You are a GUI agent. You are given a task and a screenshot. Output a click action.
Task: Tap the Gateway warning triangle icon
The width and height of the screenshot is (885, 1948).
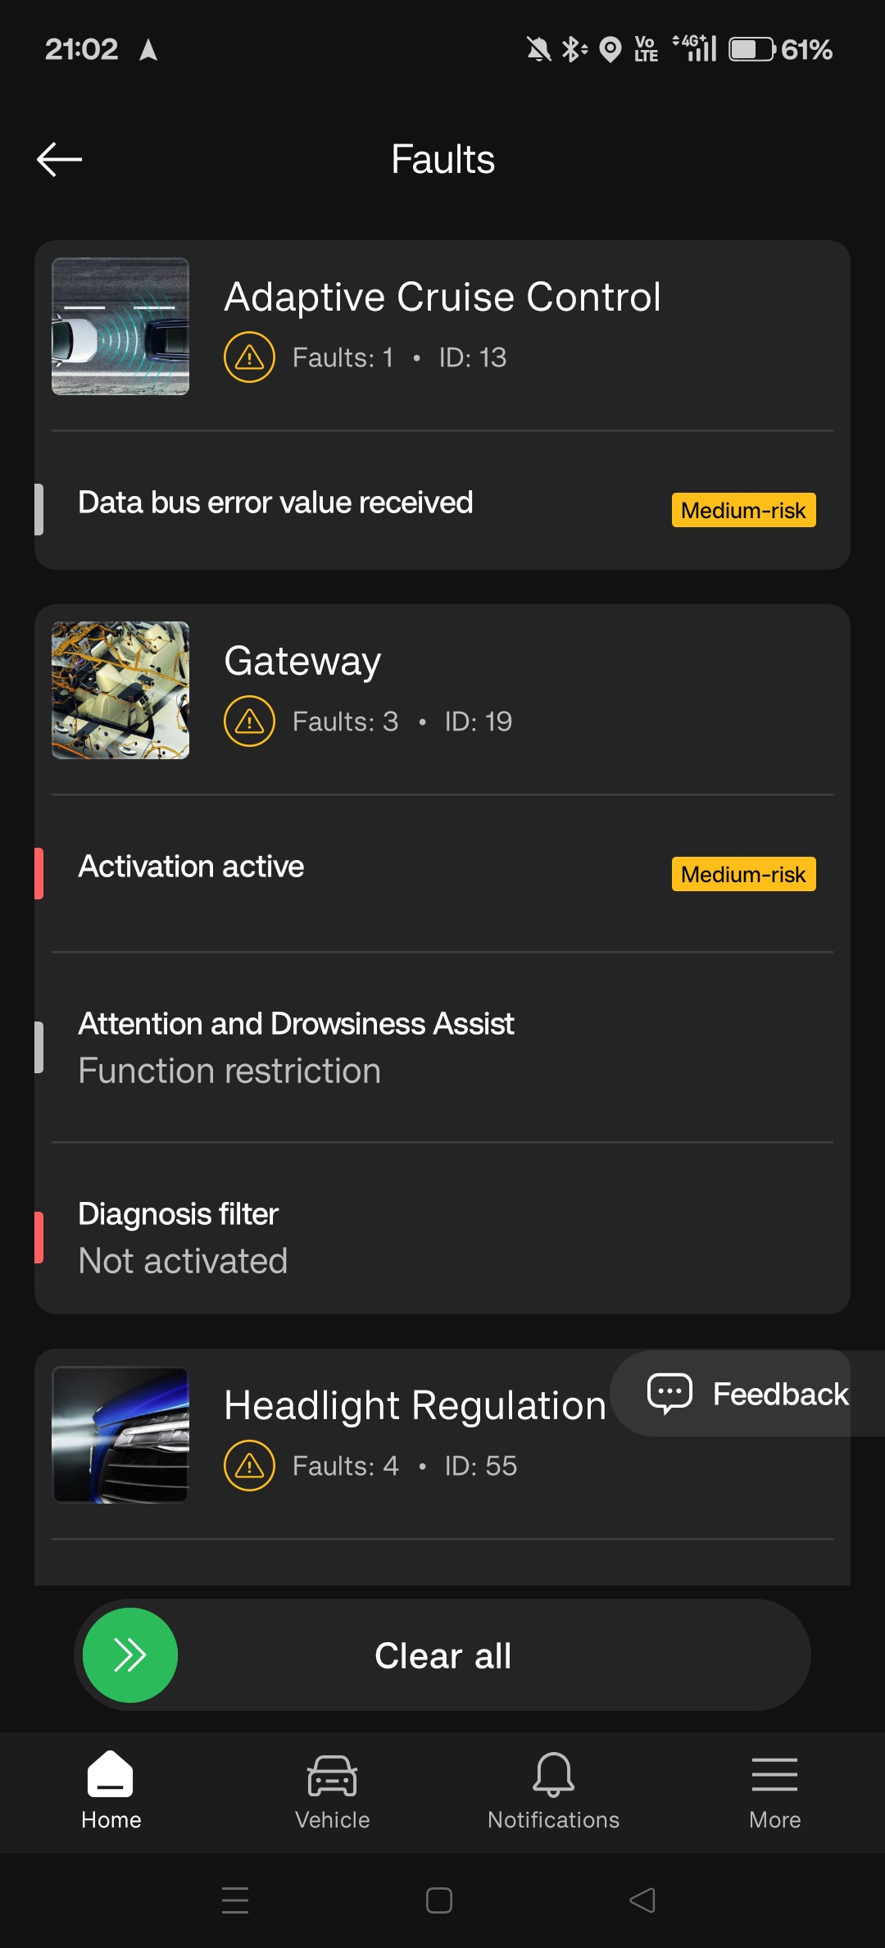pos(249,721)
